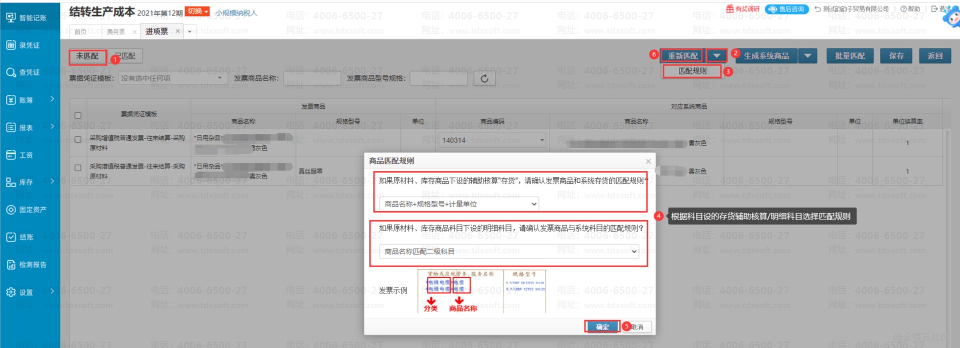Screen dimensions: 960x348
Task: Toggle the select-all checkbox in table header
Action: 78,115
